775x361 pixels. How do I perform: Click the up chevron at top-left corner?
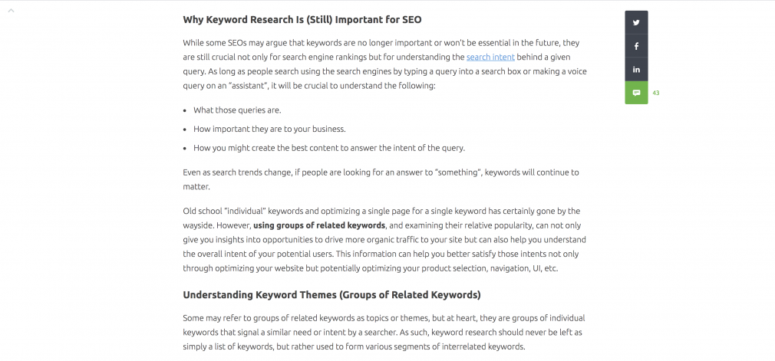point(11,11)
